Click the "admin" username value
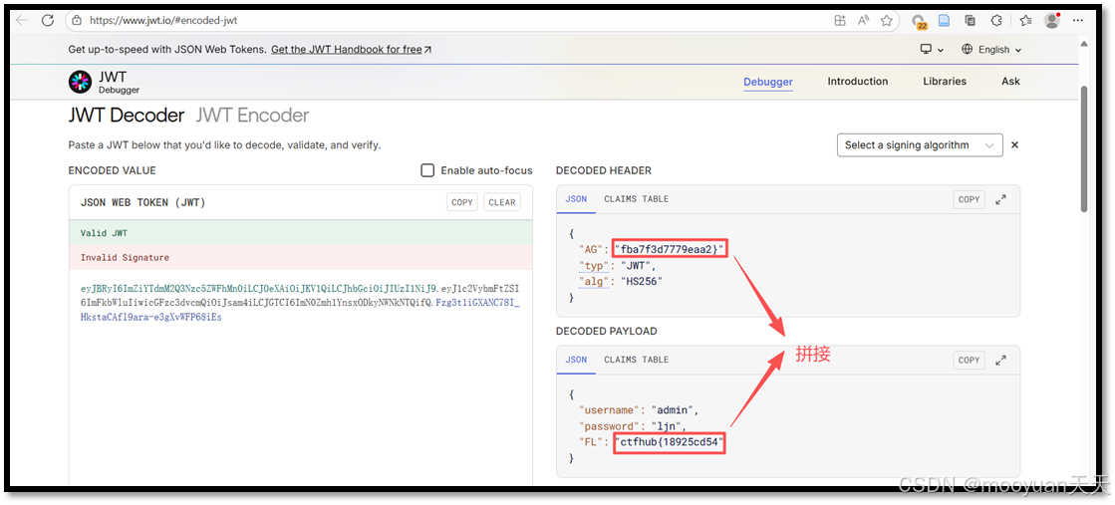Viewport: 1115px width, 505px height. tap(674, 410)
